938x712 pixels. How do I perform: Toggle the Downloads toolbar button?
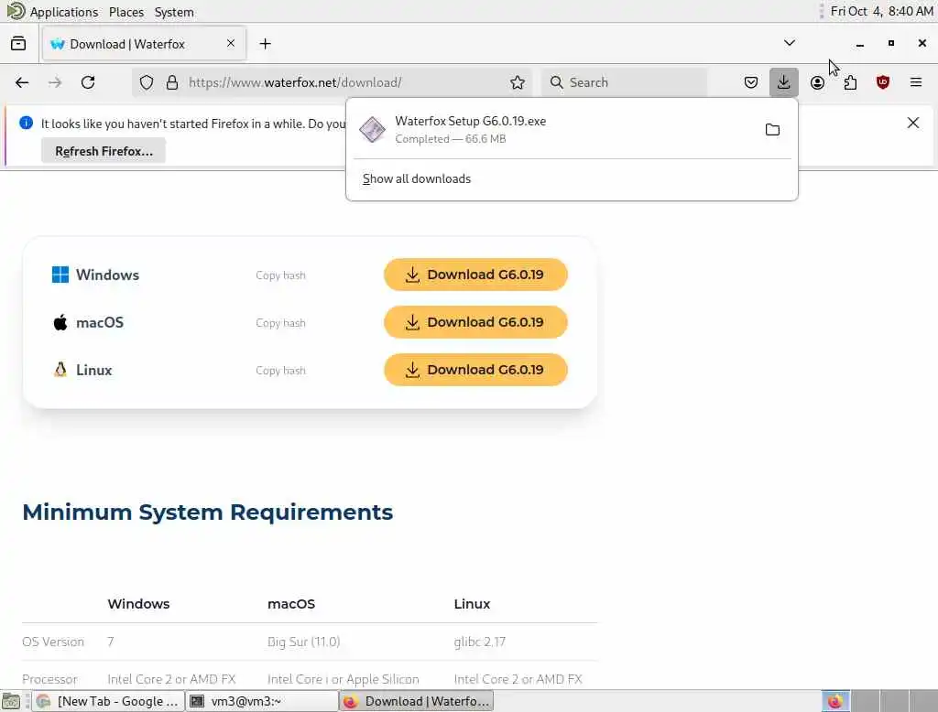pyautogui.click(x=784, y=81)
